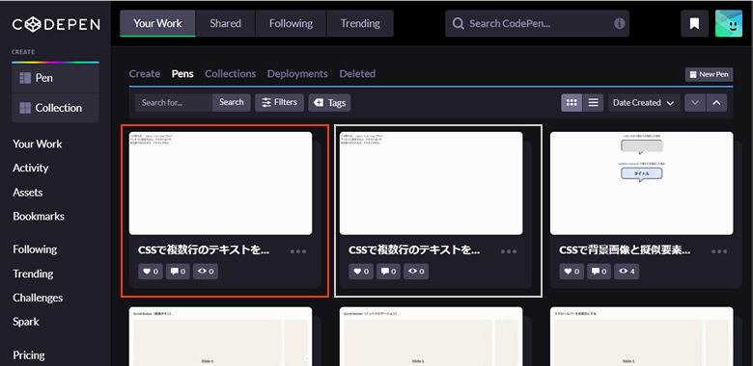753x366 pixels.
Task: Sort in descending order with down chevron
Action: click(695, 102)
